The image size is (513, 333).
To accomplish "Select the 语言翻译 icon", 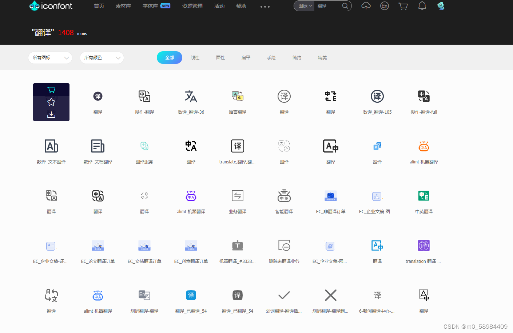I will [x=238, y=96].
